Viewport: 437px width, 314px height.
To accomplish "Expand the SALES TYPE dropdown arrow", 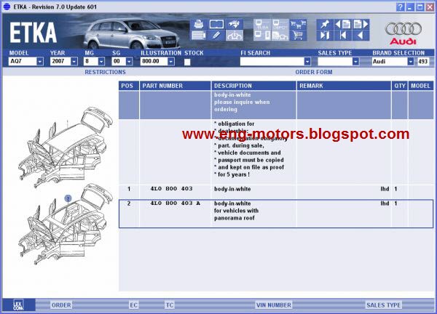I will pos(355,61).
